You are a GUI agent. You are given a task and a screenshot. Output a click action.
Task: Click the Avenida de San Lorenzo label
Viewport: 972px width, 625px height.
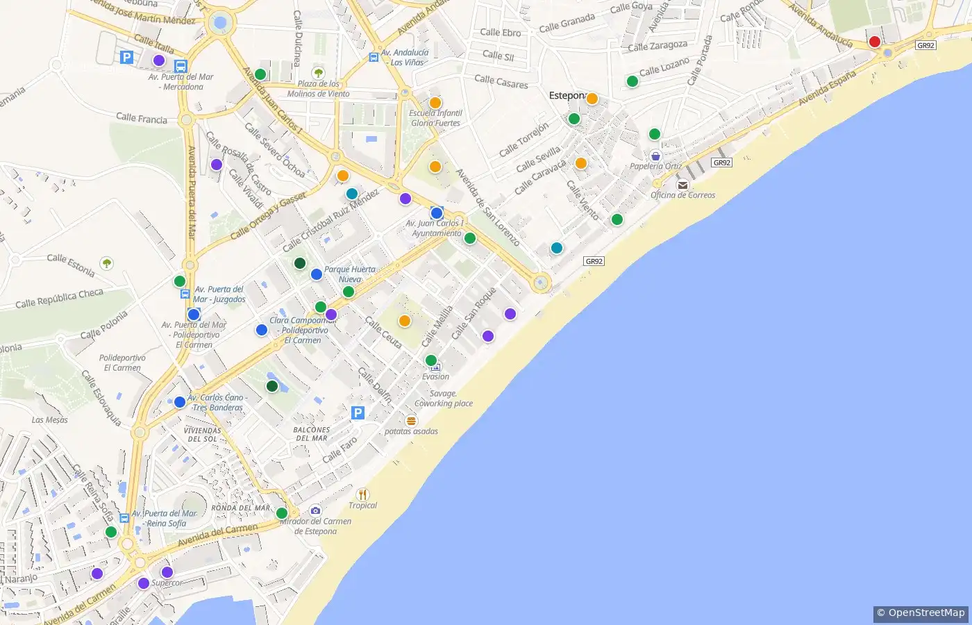pyautogui.click(x=487, y=208)
